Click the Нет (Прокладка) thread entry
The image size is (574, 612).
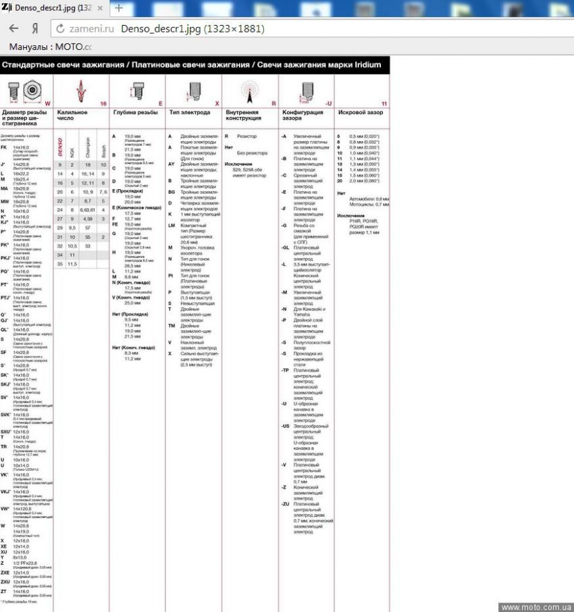point(130,314)
